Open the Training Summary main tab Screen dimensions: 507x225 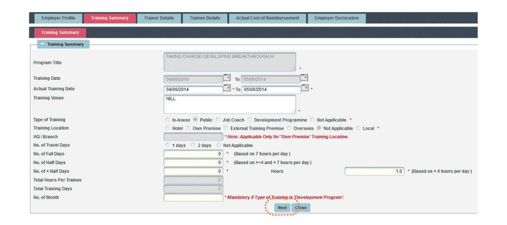tap(110, 18)
